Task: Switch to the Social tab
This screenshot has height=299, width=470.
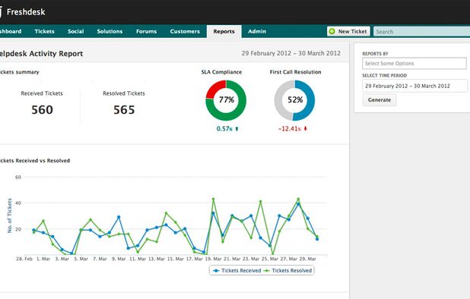Action: (x=75, y=31)
